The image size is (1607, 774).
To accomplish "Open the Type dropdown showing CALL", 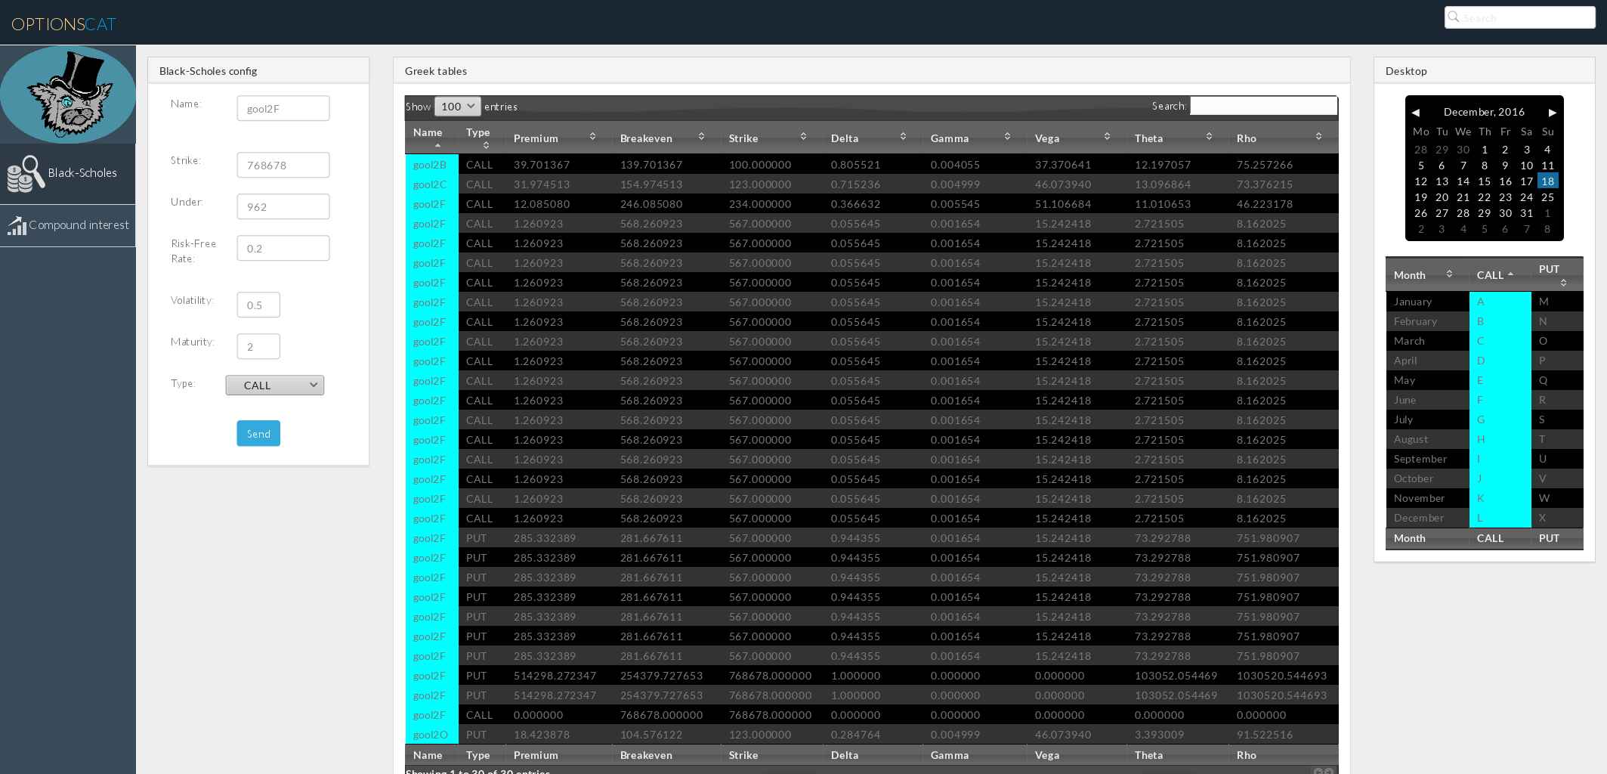I will tap(274, 385).
